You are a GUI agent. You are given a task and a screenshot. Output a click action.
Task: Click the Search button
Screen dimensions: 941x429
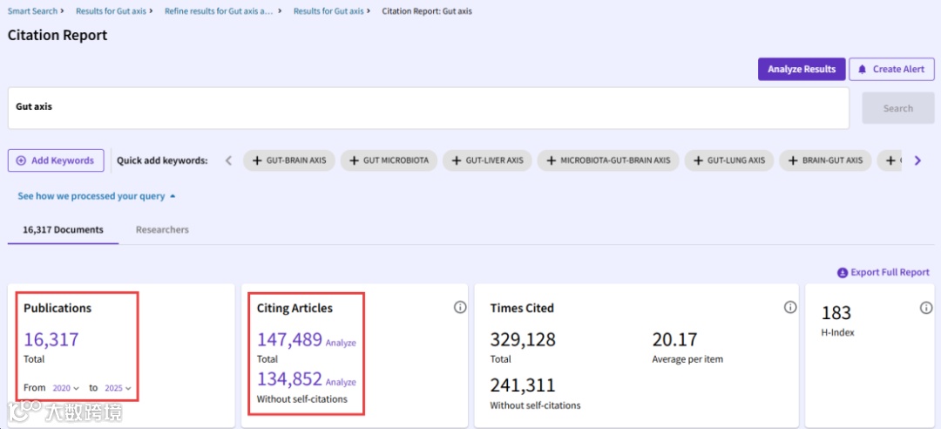[897, 108]
